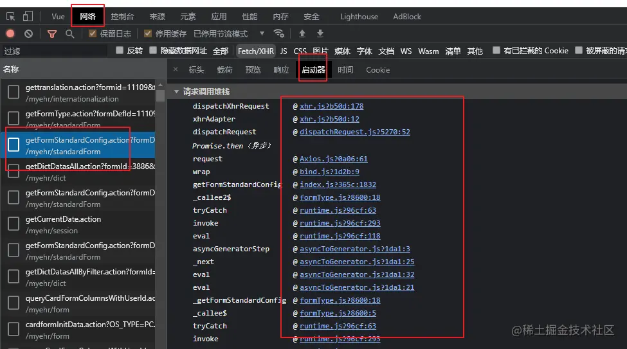Check 有已拦截的 Cookie option

[x=496, y=50]
